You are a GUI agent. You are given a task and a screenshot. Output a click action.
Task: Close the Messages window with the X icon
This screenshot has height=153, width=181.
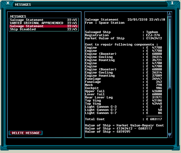pyautogui.click(x=7, y=3)
